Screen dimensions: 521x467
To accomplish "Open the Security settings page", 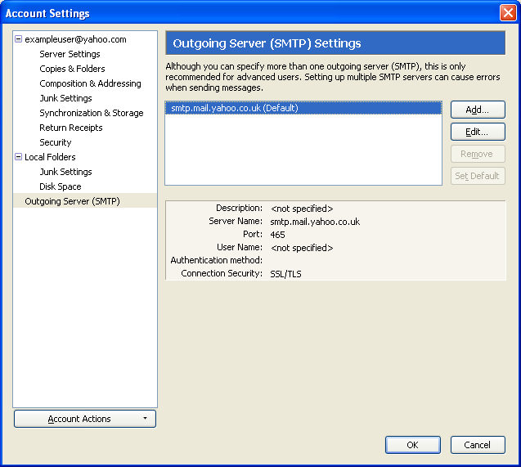I will (55, 142).
